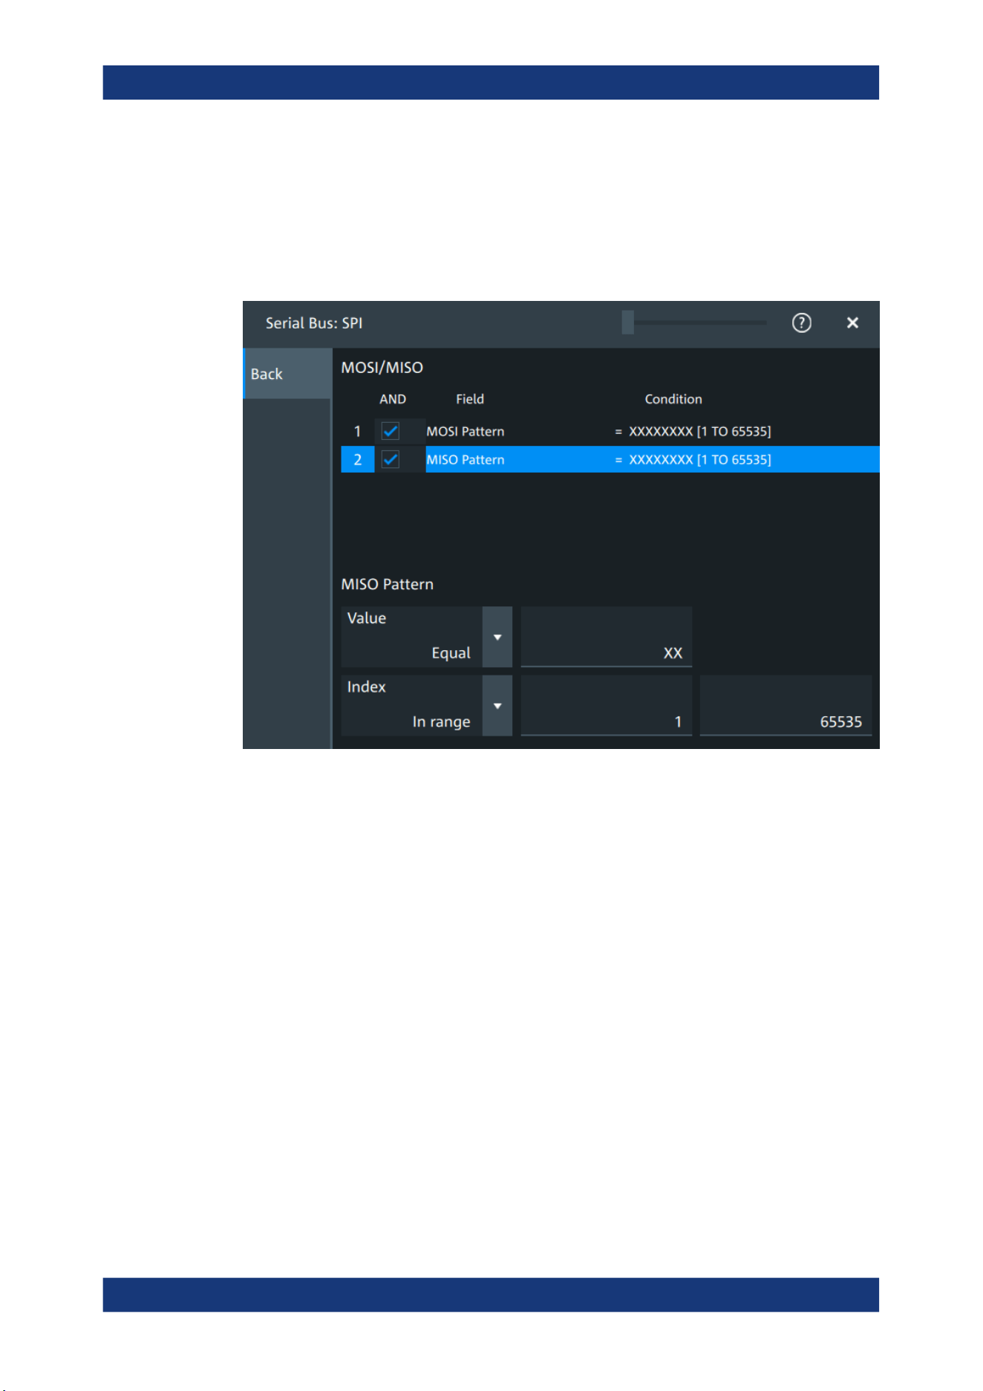
Task: Edit the index end value 65535
Action: click(x=786, y=705)
